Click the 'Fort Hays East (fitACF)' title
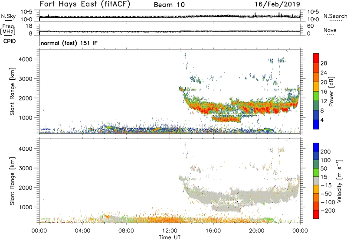347x240 pixels. [85, 4]
